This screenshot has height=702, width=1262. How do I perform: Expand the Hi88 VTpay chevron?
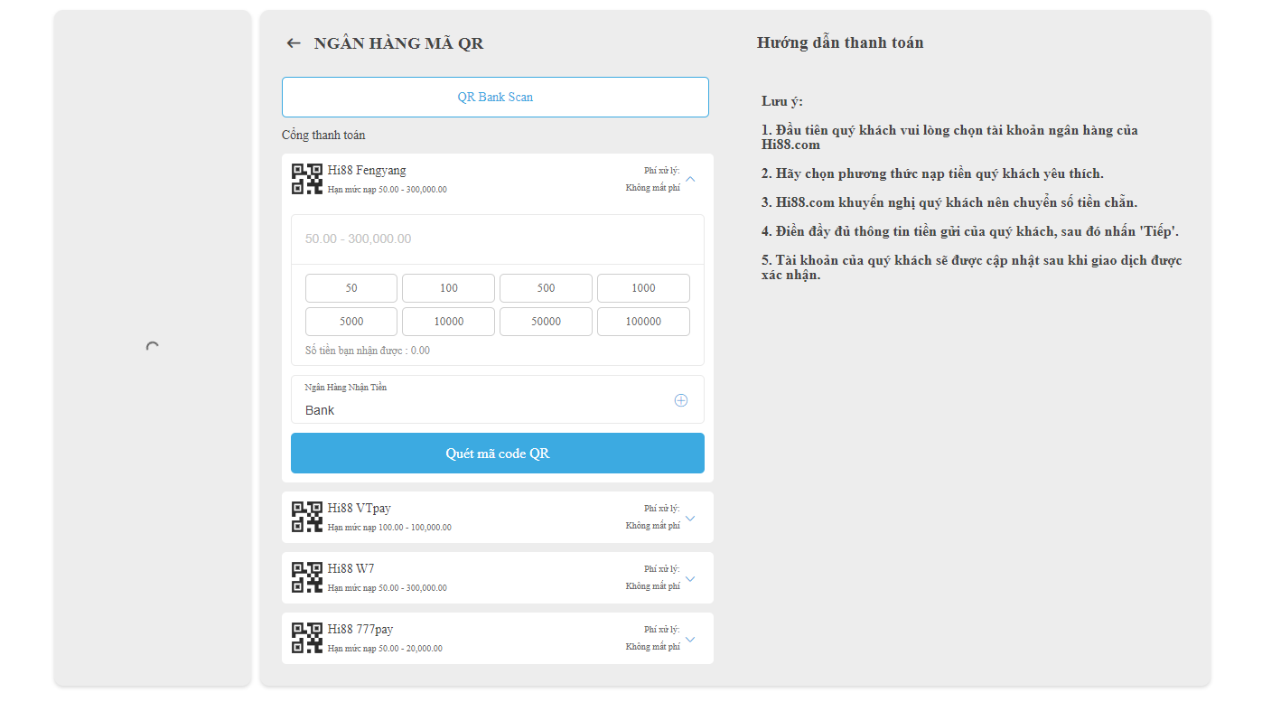click(x=690, y=518)
